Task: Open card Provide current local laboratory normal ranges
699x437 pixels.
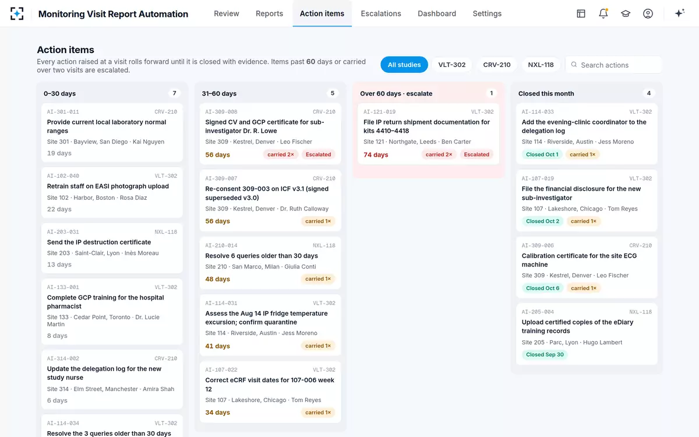Action: click(x=112, y=133)
